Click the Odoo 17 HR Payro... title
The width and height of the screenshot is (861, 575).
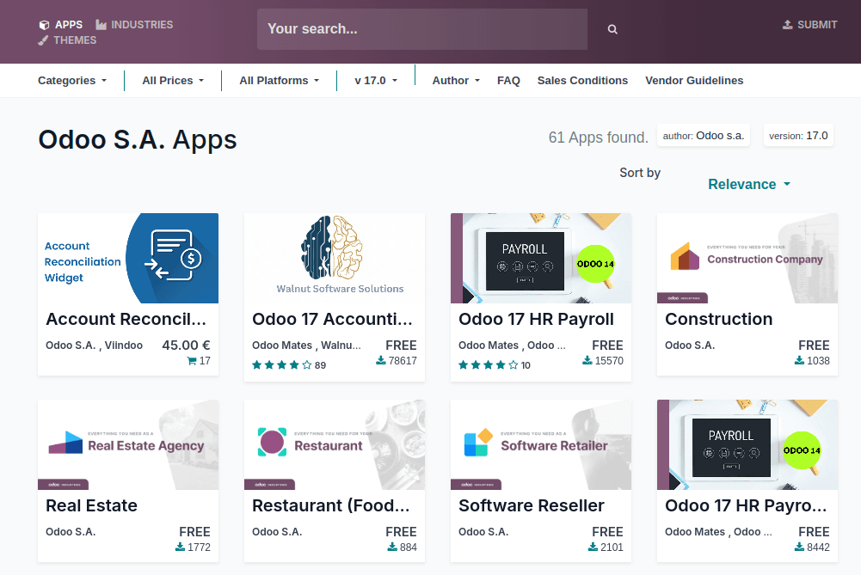point(746,506)
